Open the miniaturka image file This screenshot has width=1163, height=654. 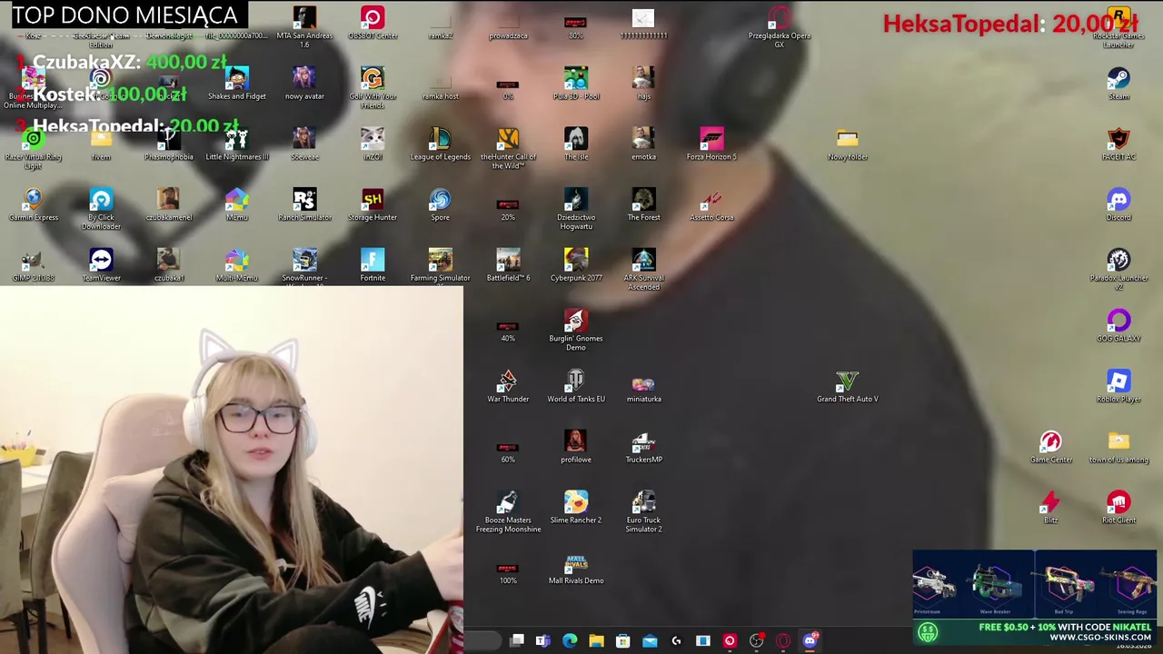tap(643, 386)
